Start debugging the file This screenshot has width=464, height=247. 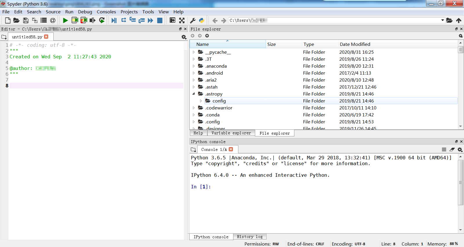(114, 20)
